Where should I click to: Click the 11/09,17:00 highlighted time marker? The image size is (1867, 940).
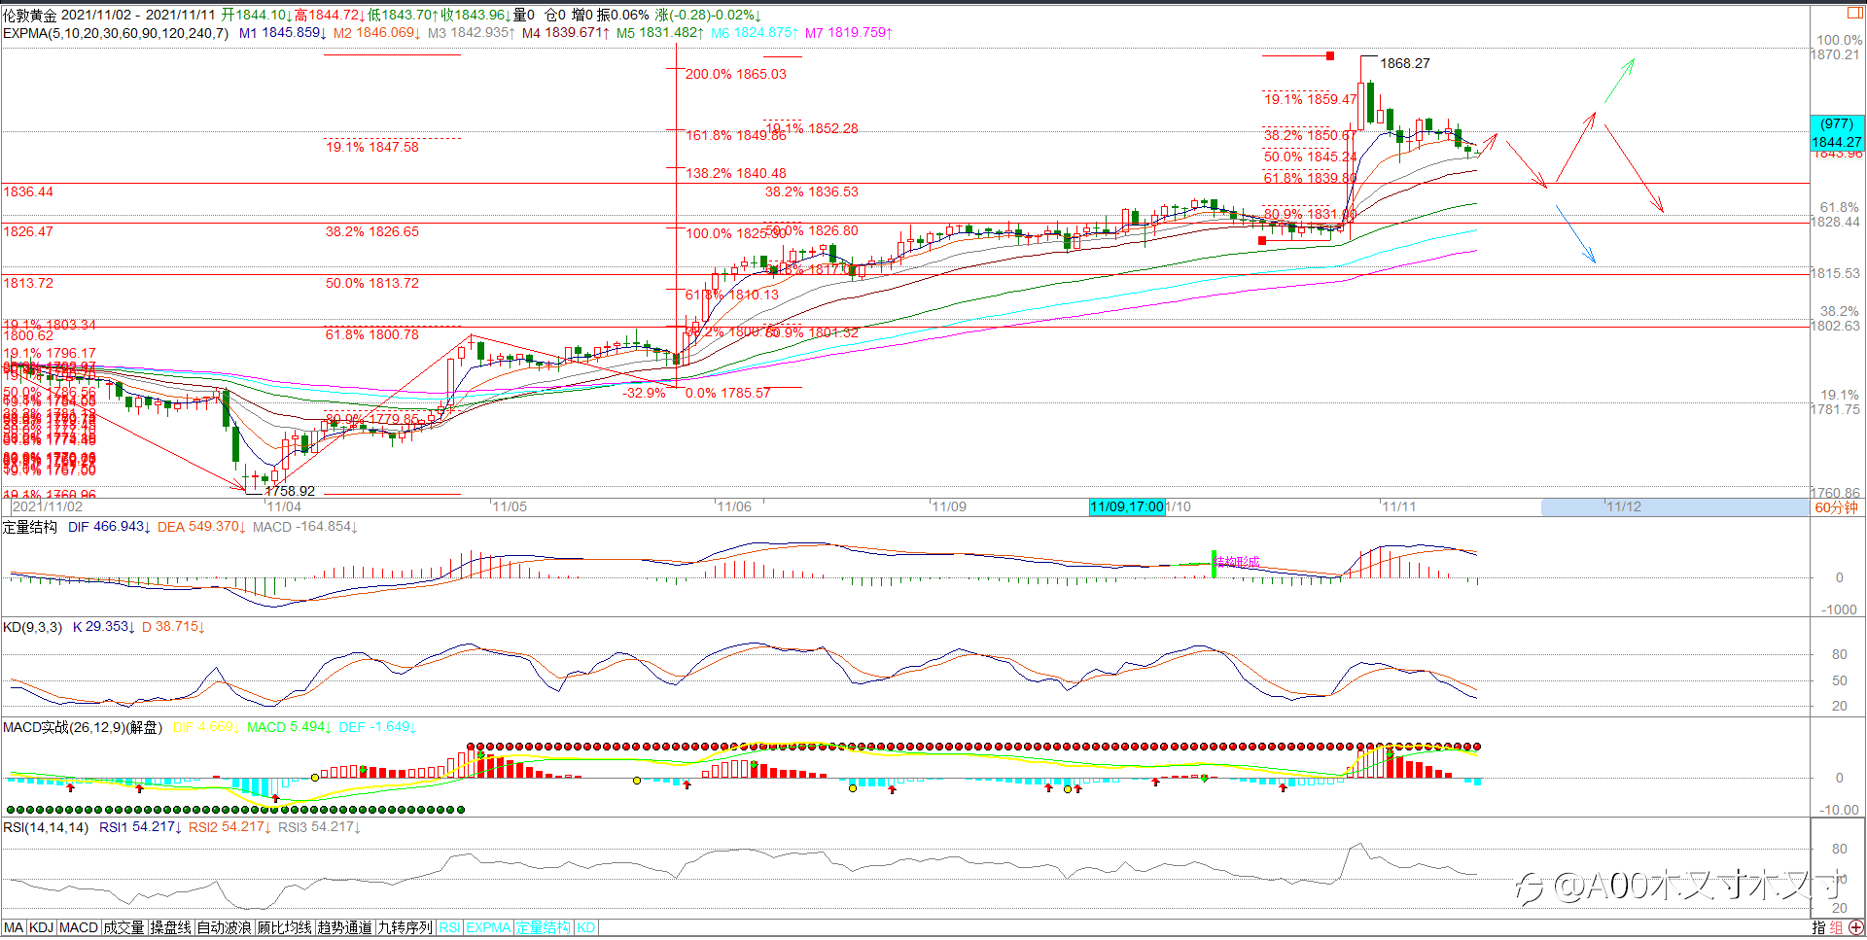pos(1127,507)
